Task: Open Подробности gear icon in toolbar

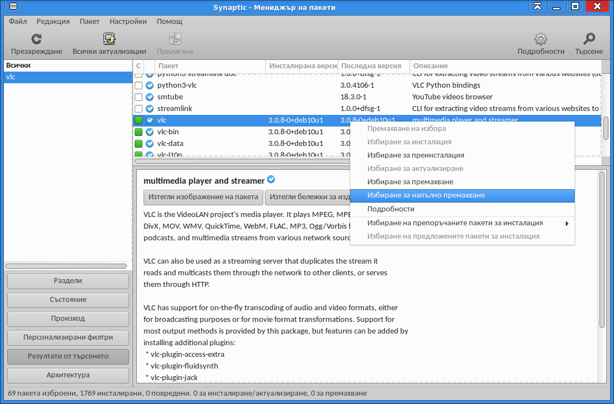Action: click(541, 39)
